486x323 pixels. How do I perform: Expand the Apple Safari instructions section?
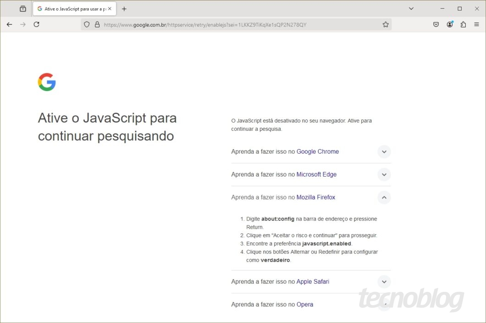pyautogui.click(x=384, y=281)
